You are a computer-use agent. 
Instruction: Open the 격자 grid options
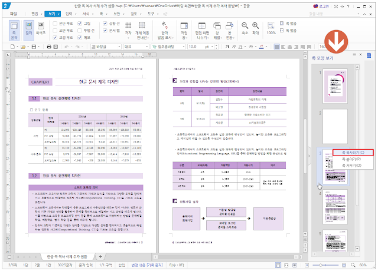click(128, 30)
